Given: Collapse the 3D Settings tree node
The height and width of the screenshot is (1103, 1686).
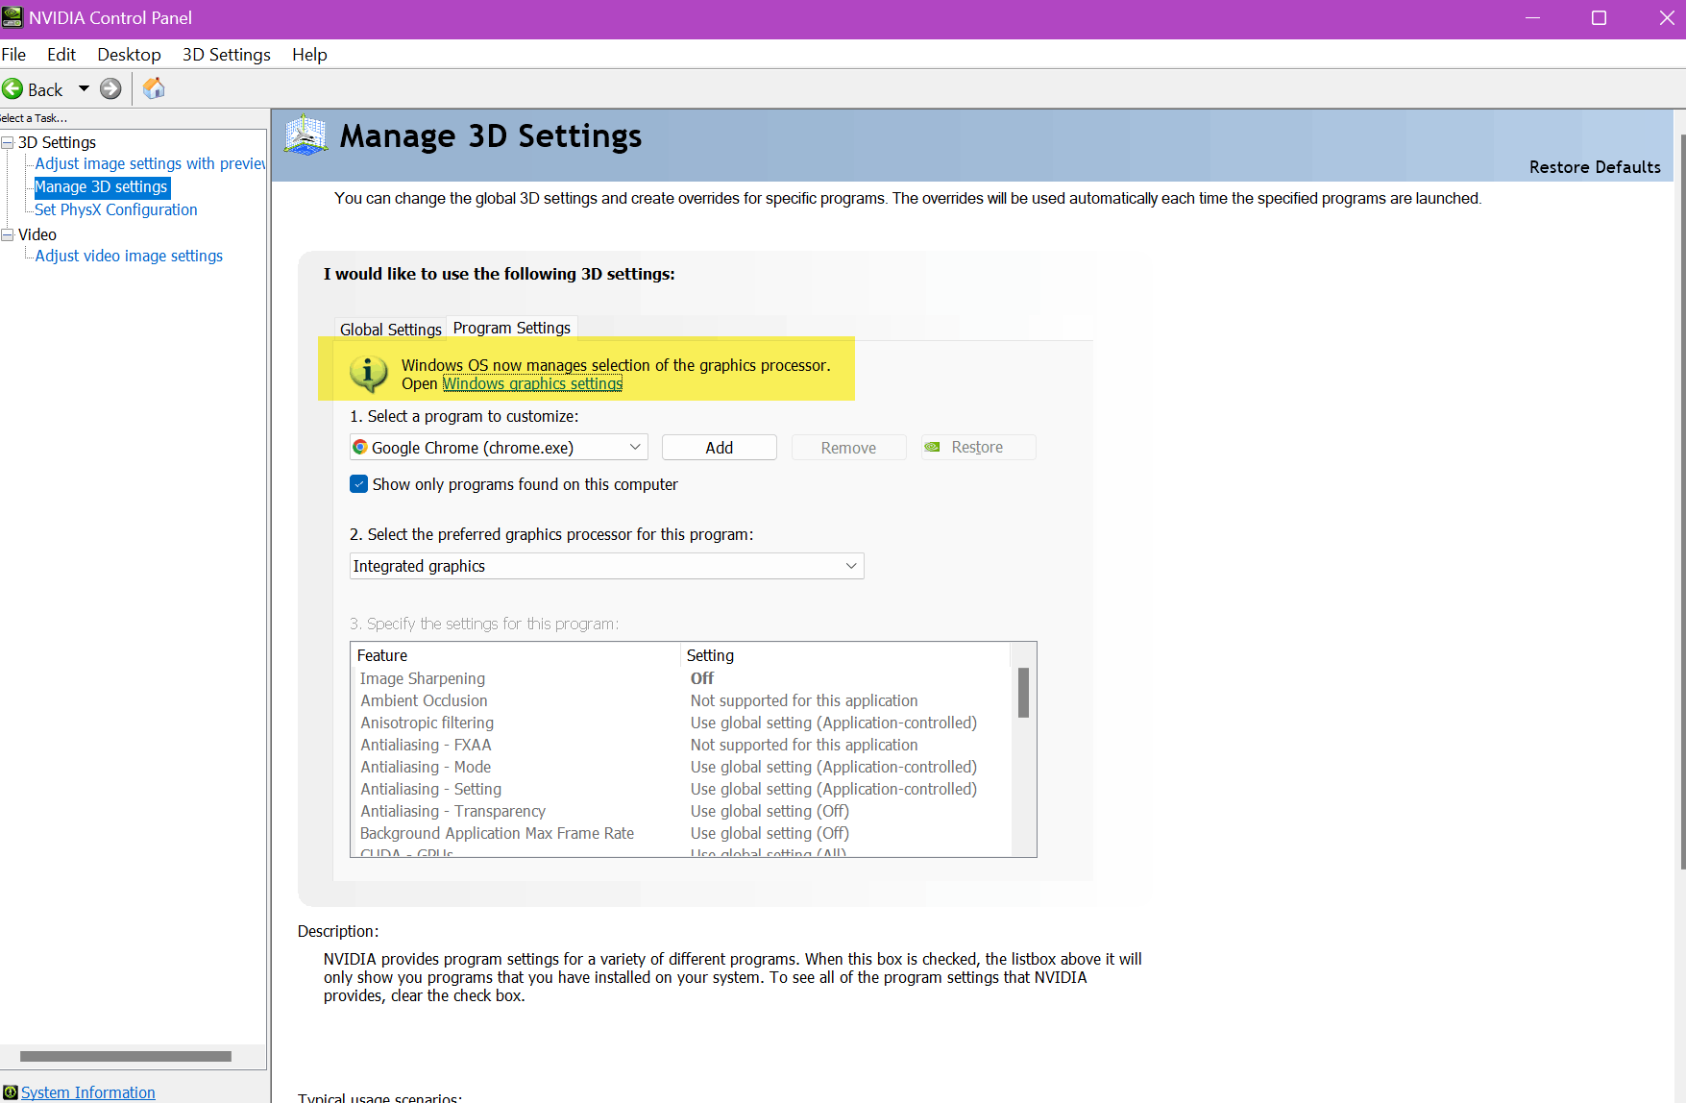Looking at the screenshot, I should 8,142.
